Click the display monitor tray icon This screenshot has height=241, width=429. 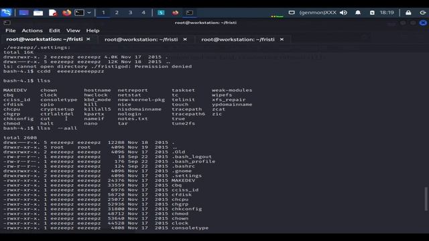coord(292,13)
